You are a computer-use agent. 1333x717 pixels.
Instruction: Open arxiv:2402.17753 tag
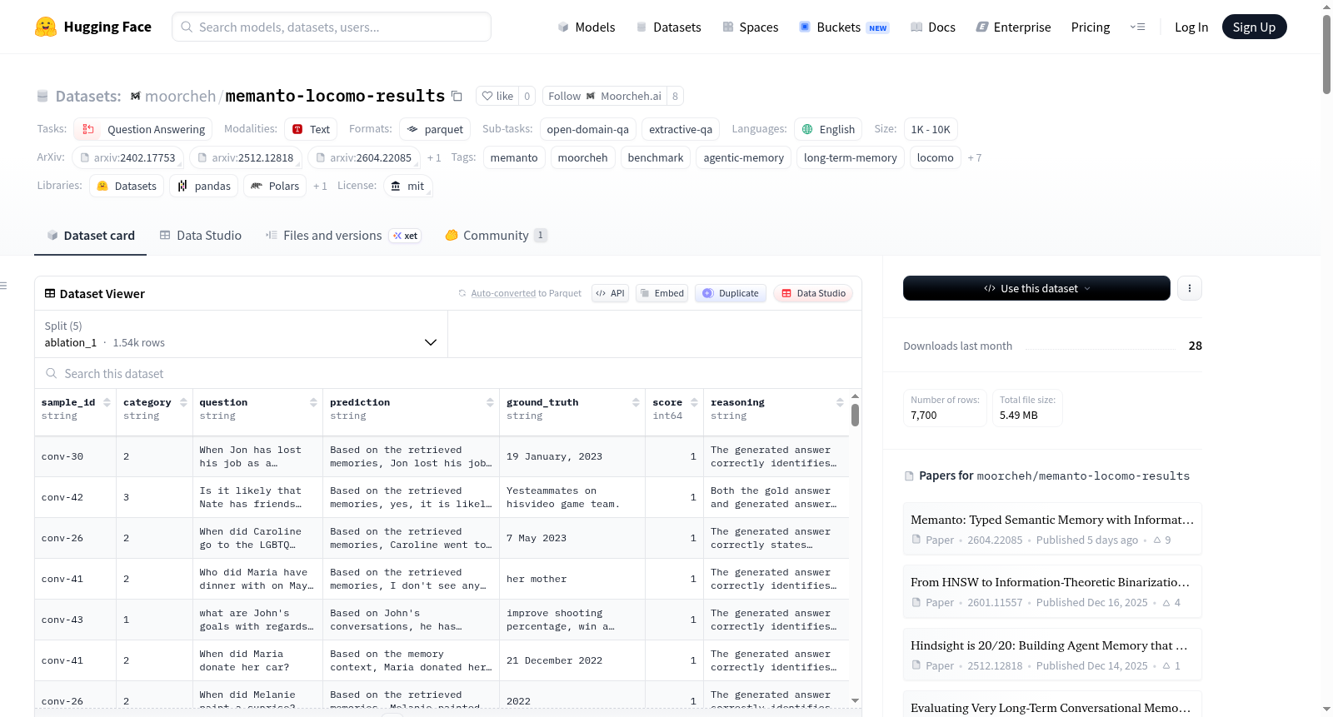(127, 157)
